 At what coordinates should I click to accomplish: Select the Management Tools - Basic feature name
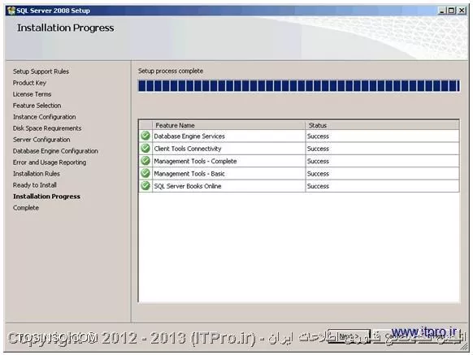(x=189, y=174)
